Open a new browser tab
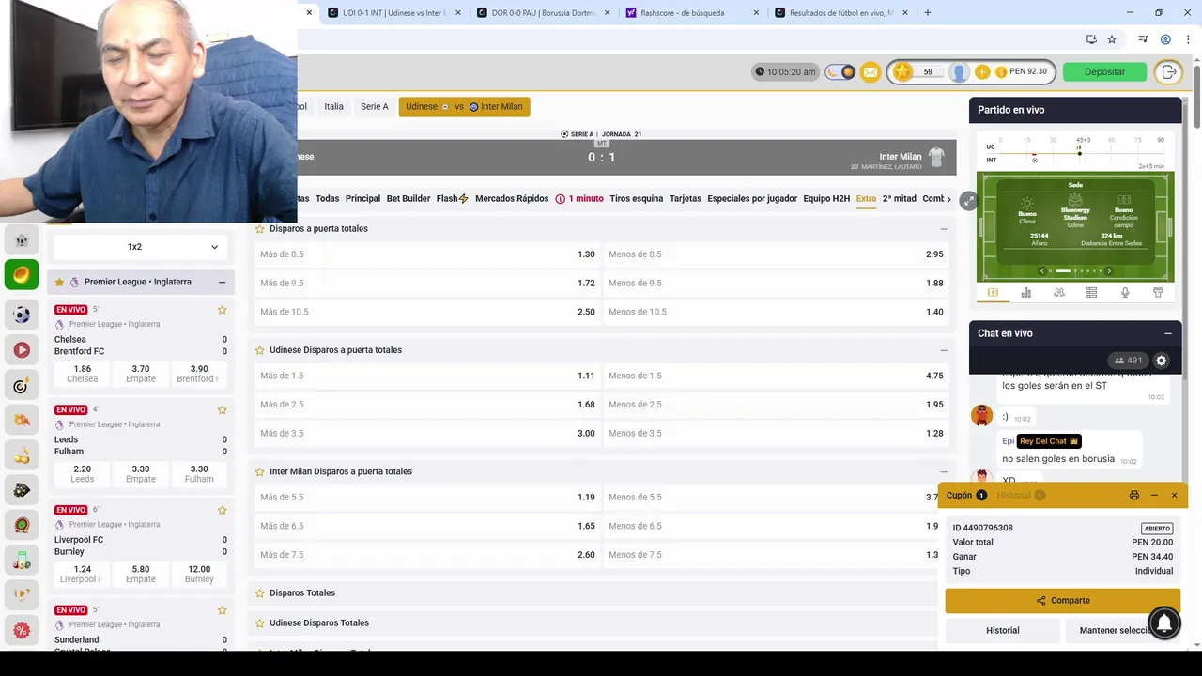Screen dimensions: 1202x676 point(928,13)
